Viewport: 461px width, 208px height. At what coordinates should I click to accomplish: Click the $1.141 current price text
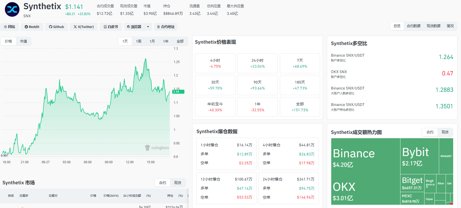74,7
